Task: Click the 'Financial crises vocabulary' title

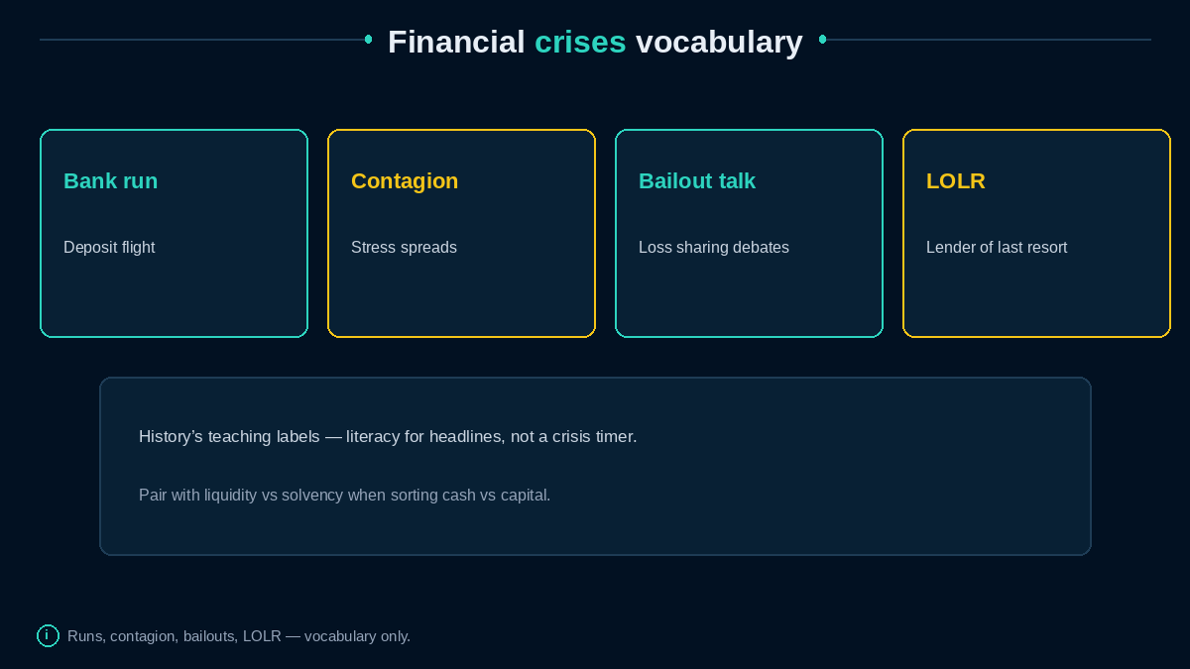Action: [595, 42]
